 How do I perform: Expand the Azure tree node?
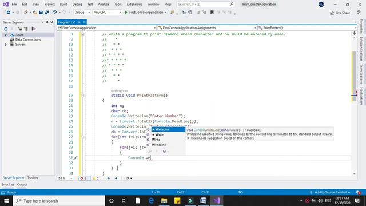pos(6,35)
